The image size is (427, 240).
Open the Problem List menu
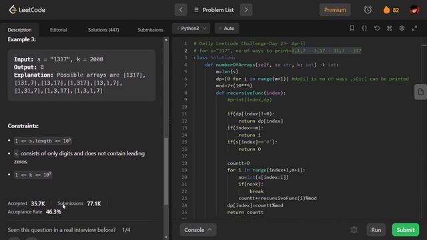pos(213,10)
